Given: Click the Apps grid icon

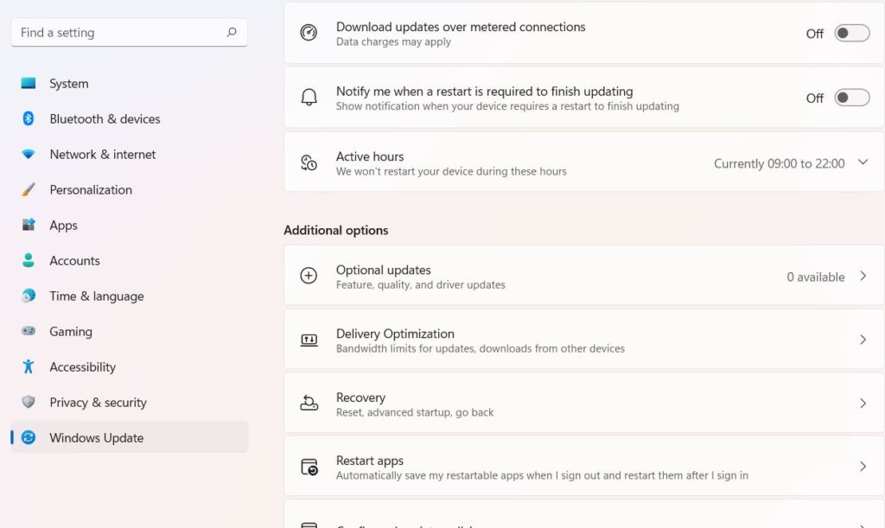Looking at the screenshot, I should [29, 225].
